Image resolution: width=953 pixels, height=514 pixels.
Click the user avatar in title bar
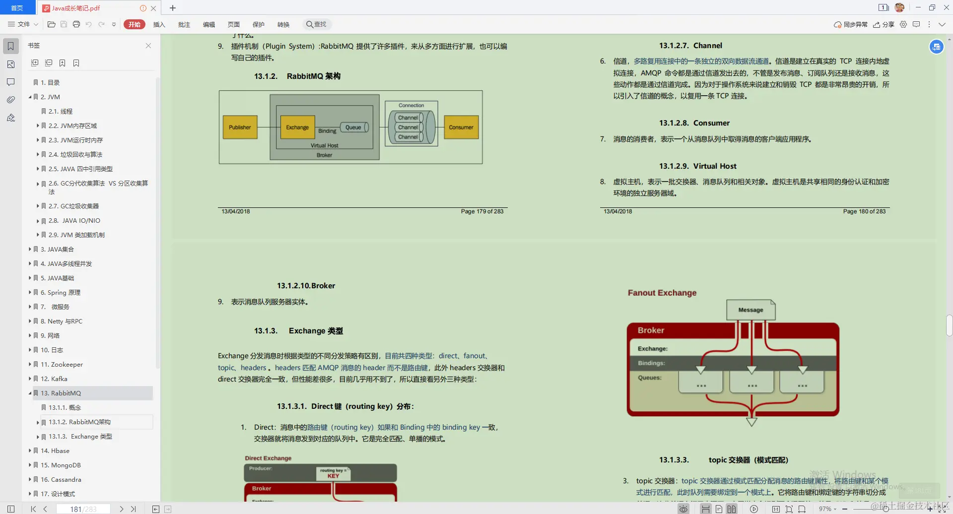click(899, 7)
